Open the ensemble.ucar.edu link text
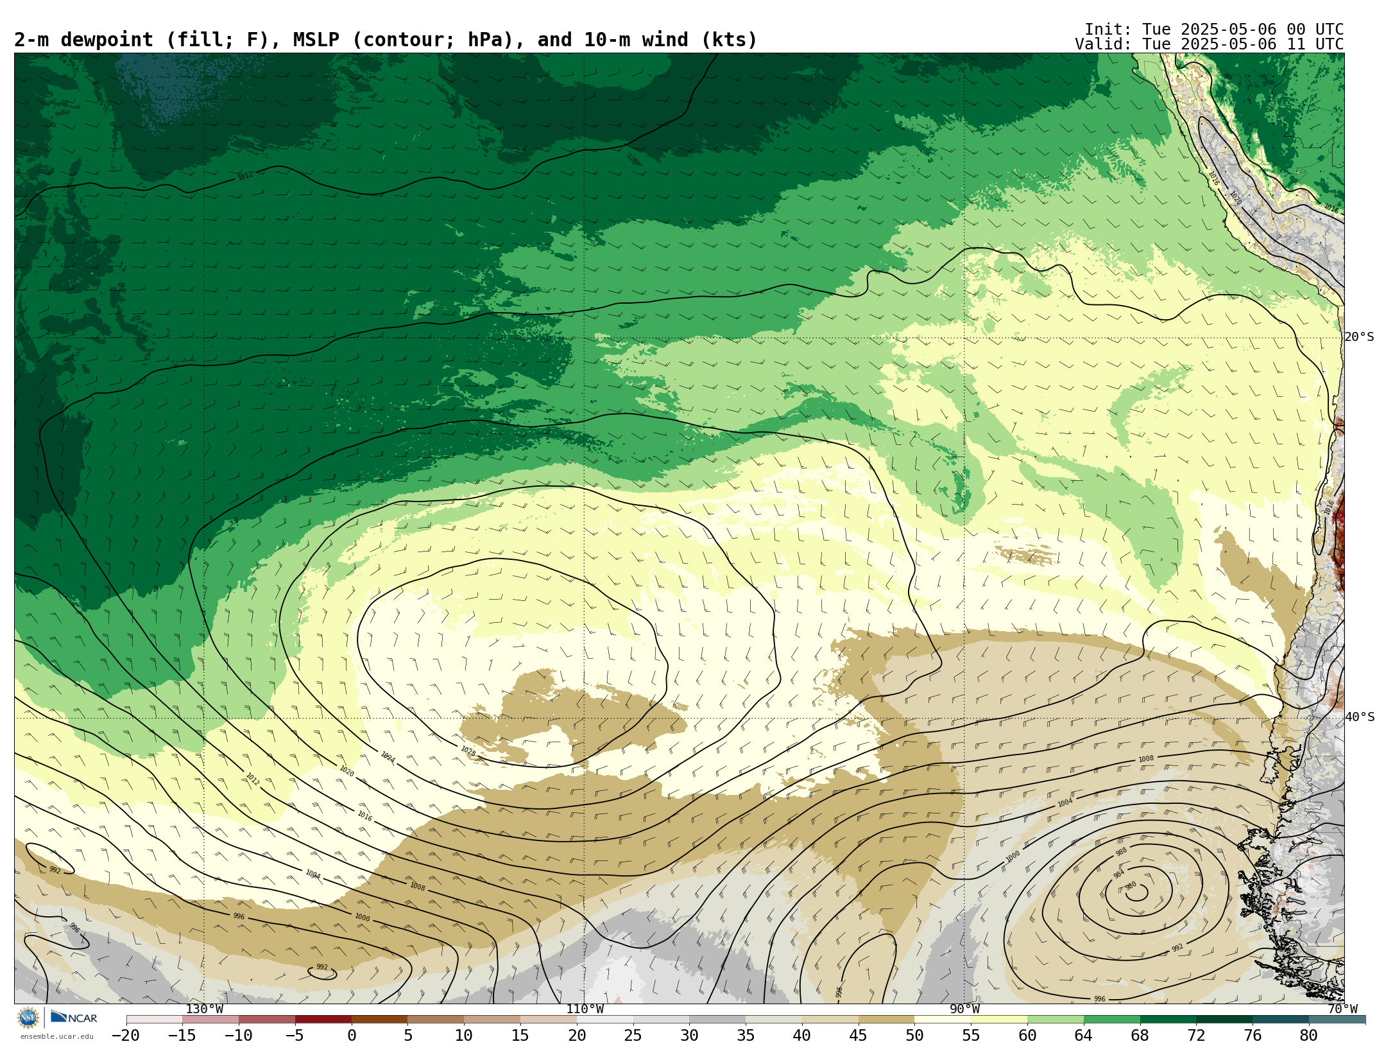1386x1044 pixels. point(56,1036)
